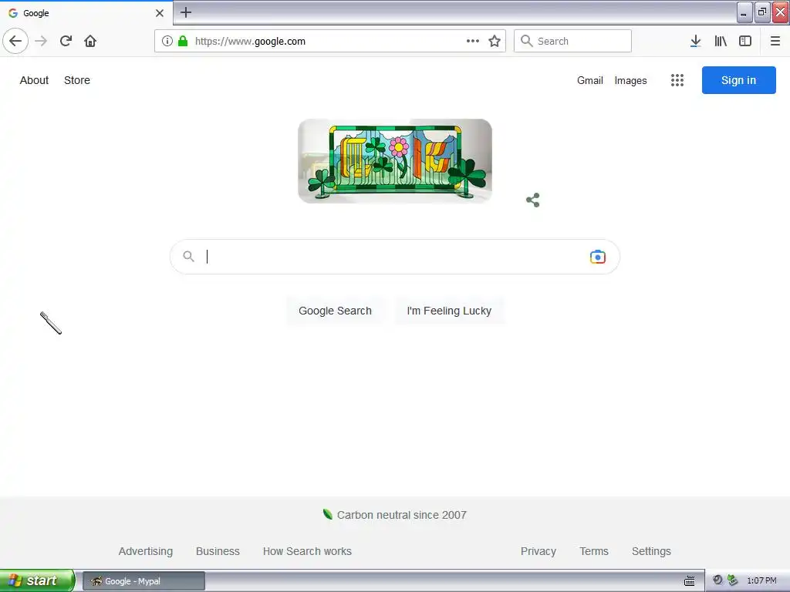Image resolution: width=790 pixels, height=592 pixels.
Task: Open the Google apps grid
Action: pyautogui.click(x=677, y=80)
